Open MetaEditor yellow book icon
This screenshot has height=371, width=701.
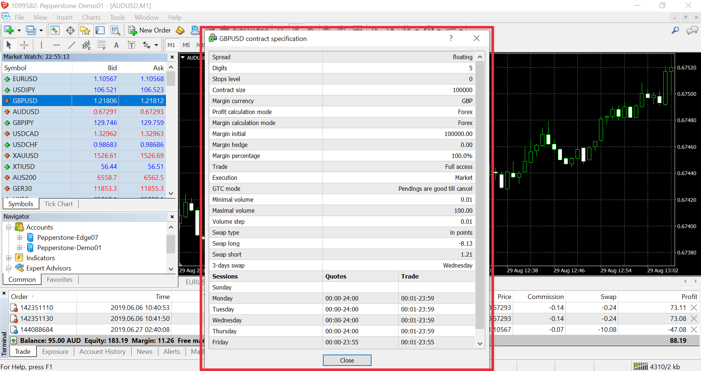click(x=180, y=30)
